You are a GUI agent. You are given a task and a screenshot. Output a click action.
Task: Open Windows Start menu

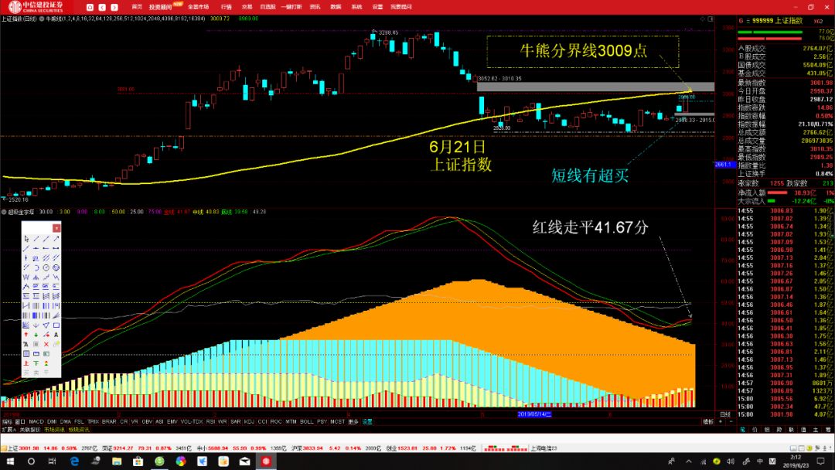pyautogui.click(x=10, y=461)
